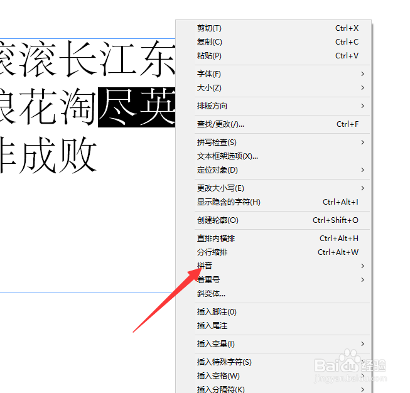Expand the 更改大小写(E) chevron
The image size is (410, 393).
(x=362, y=188)
